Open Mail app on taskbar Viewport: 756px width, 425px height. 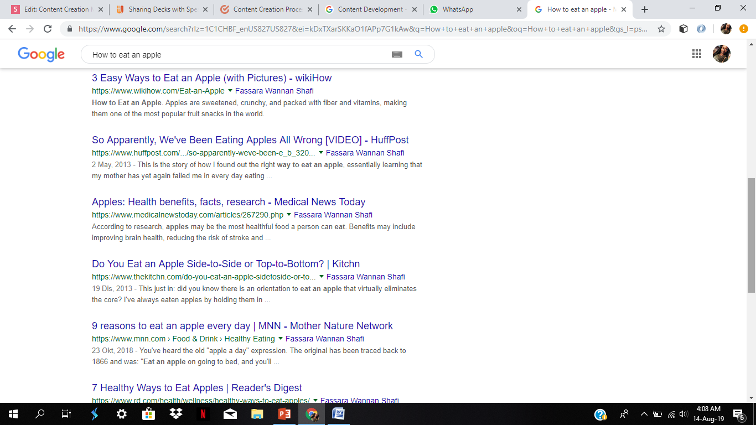(230, 414)
